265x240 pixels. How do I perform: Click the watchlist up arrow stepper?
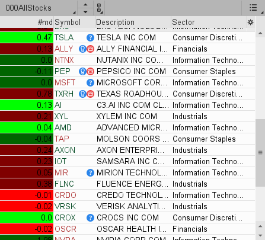[x=85, y=5]
